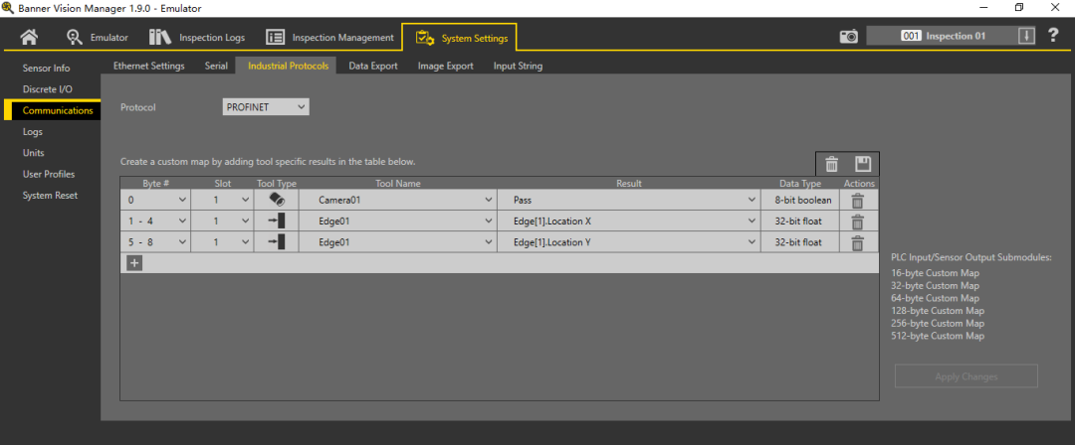This screenshot has height=445, width=1075.
Task: Open Sensor Info in sidebar
Action: 47,69
